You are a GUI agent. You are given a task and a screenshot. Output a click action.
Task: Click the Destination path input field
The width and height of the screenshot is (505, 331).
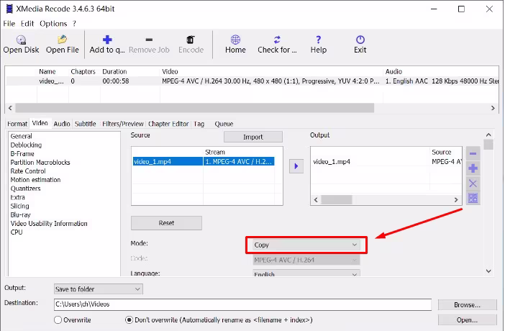(243, 304)
